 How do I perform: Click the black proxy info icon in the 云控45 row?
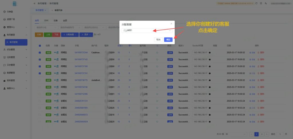(x=210, y=101)
